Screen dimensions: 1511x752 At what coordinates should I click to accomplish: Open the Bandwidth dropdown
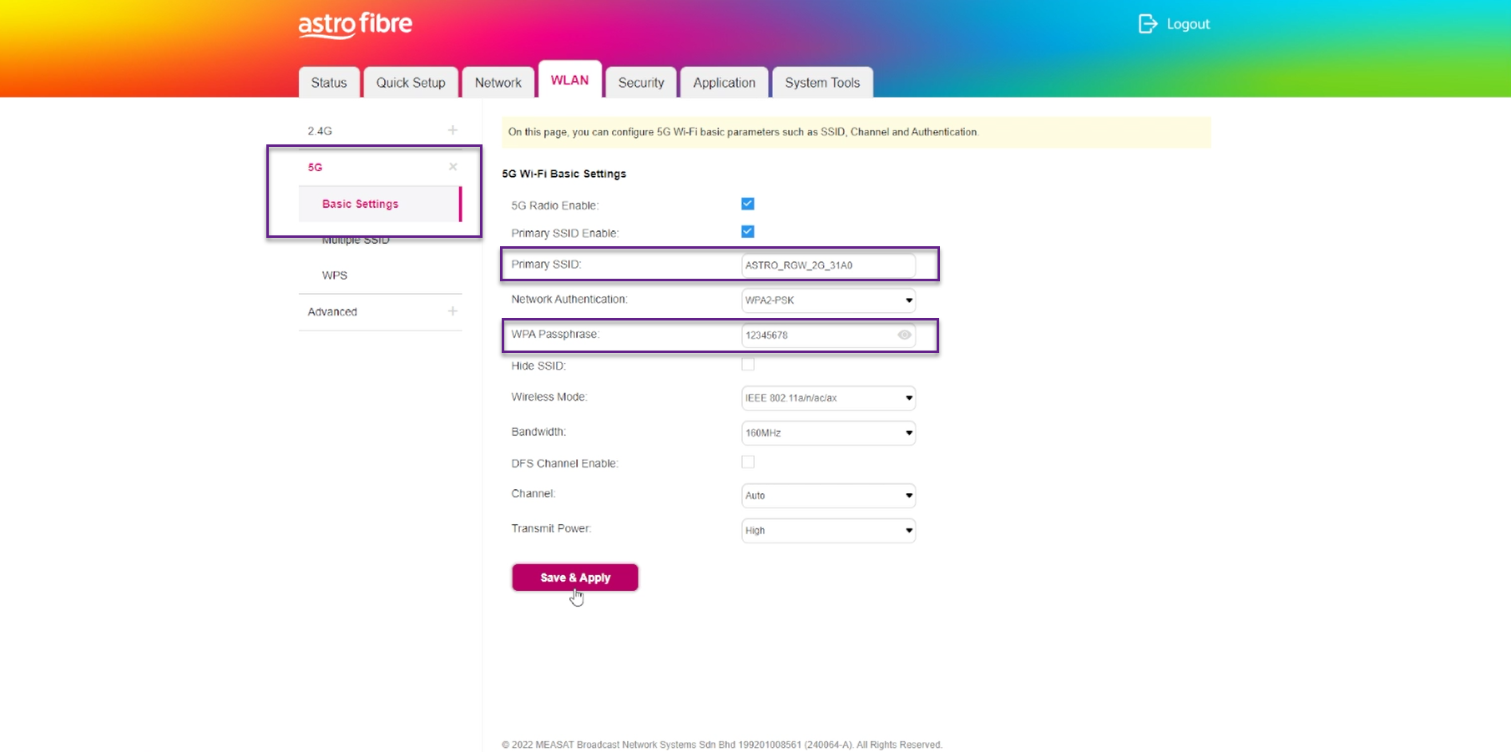[827, 433]
